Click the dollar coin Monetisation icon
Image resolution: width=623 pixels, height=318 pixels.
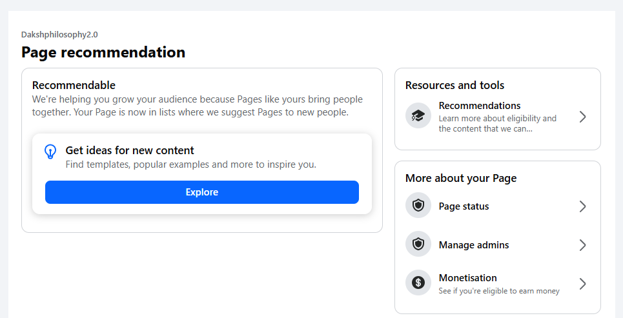[418, 283]
